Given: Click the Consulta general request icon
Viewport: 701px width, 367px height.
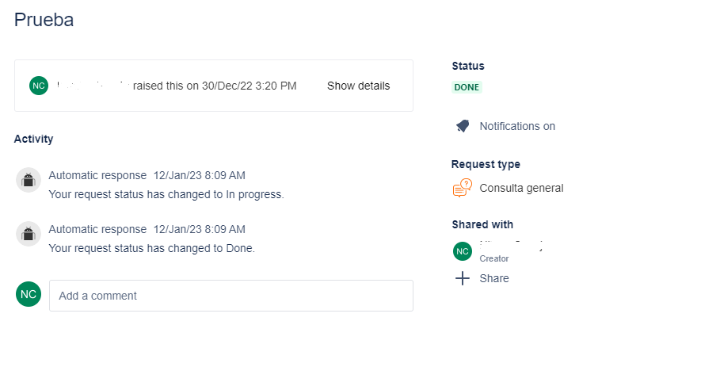Looking at the screenshot, I should 463,188.
